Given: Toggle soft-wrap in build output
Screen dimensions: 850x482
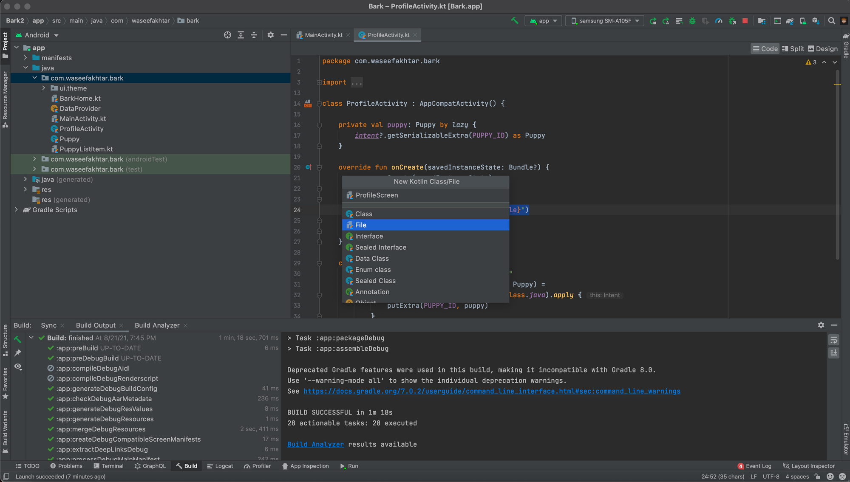Looking at the screenshot, I should 833,340.
